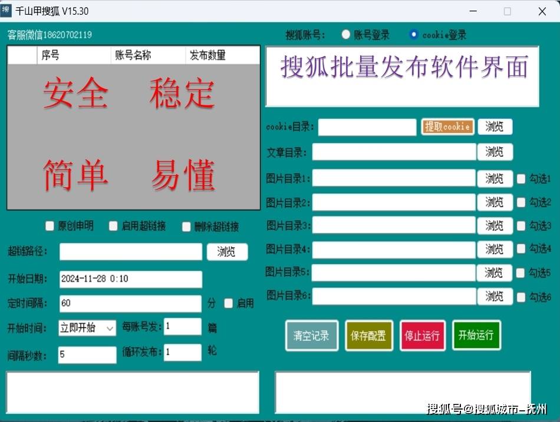Click the 图片目录5 input field

pos(394,273)
